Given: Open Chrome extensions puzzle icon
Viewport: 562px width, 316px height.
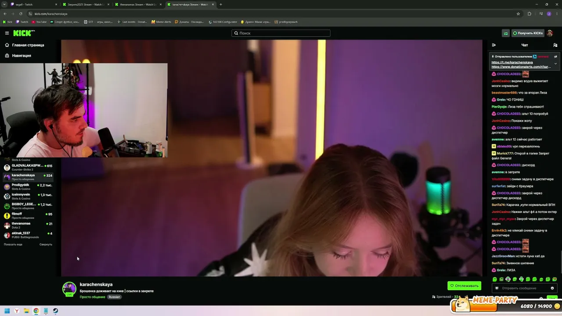Looking at the screenshot, I should (529, 14).
